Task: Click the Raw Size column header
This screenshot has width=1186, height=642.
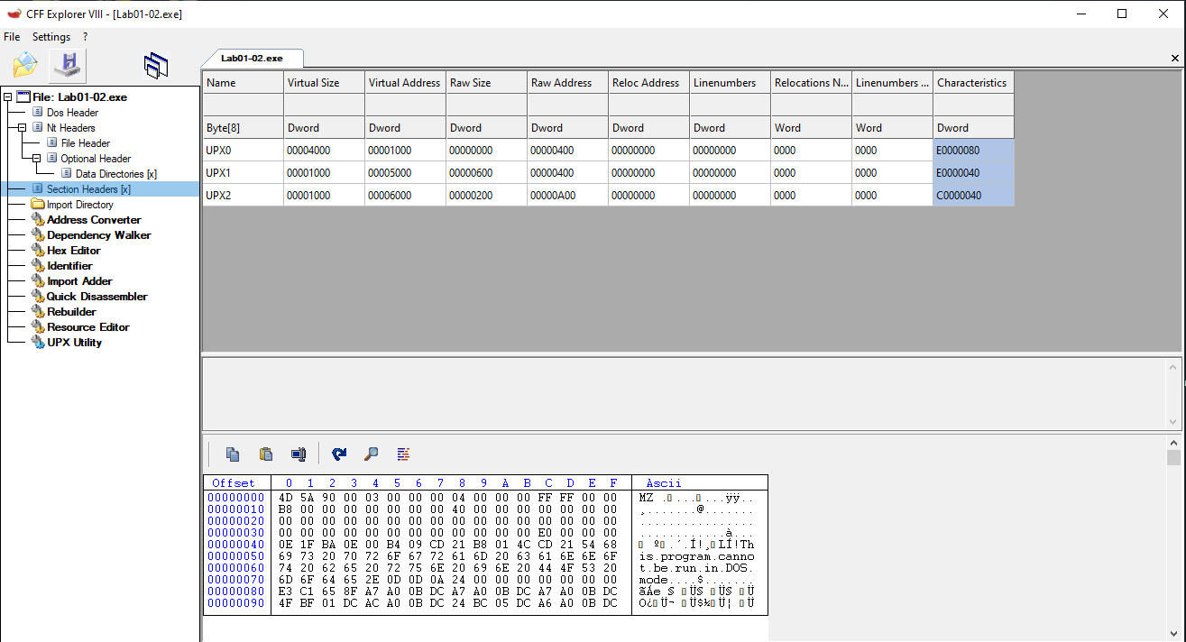Action: (x=486, y=82)
